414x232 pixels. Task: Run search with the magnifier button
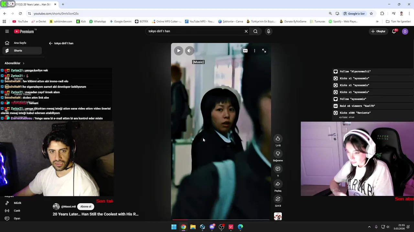point(256,31)
